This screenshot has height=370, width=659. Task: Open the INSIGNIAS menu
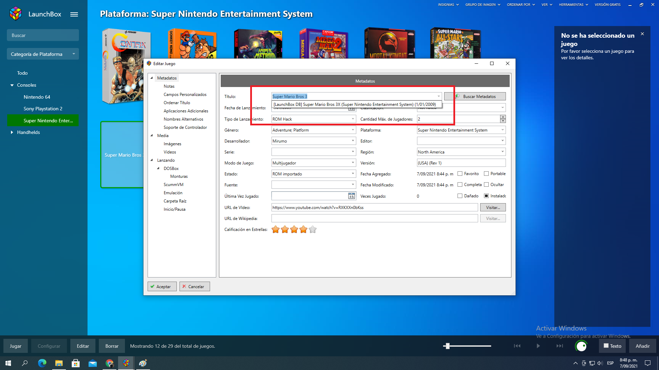point(448,5)
